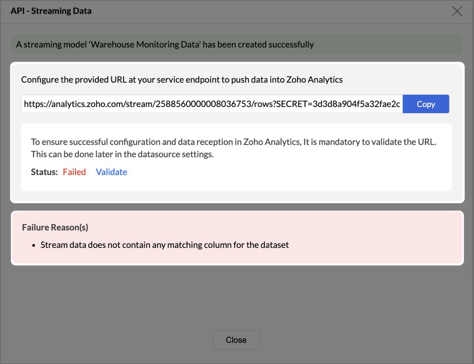Copy the streaming URL
The image size is (474, 364).
click(x=426, y=104)
